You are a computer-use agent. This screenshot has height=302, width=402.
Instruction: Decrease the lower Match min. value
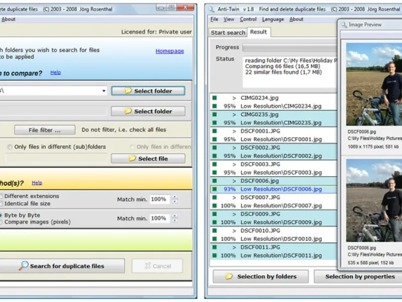(174, 220)
